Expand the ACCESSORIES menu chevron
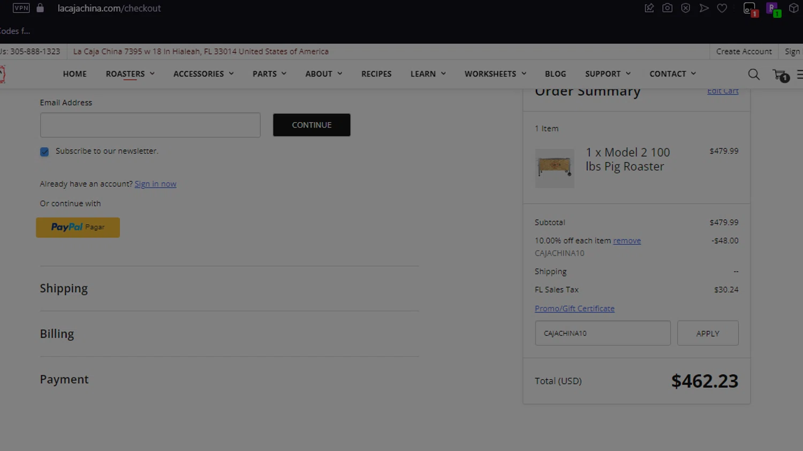 (231, 73)
